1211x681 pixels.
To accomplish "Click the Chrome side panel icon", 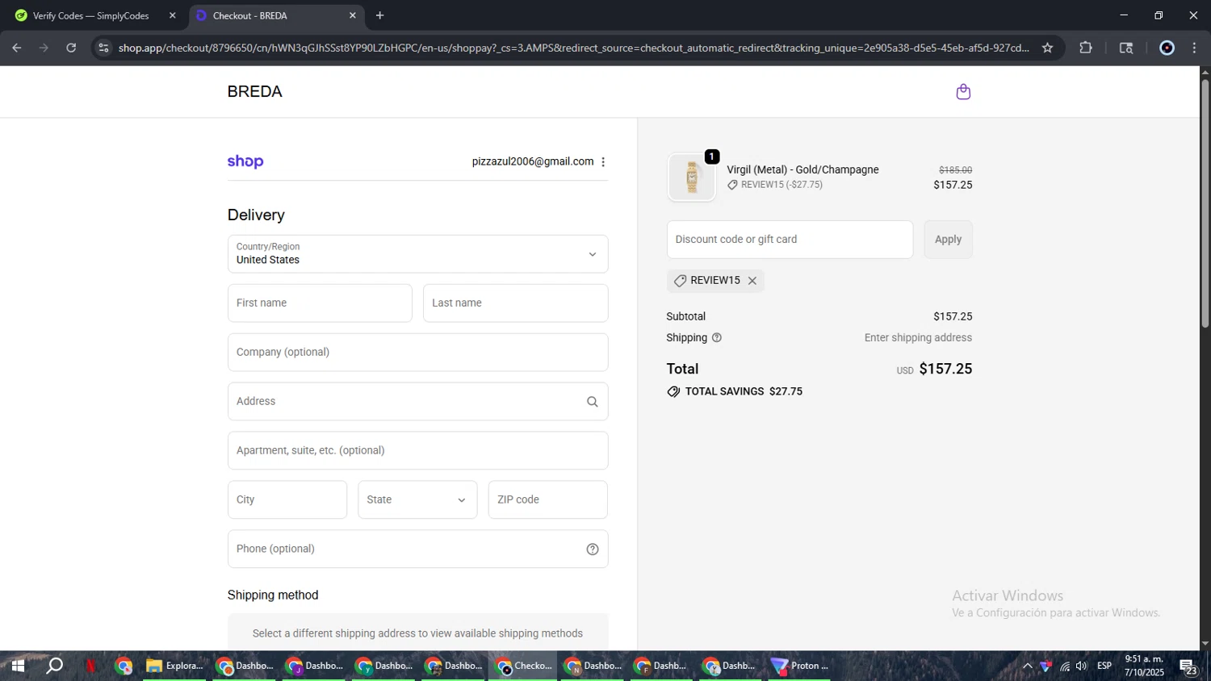I will (1126, 48).
